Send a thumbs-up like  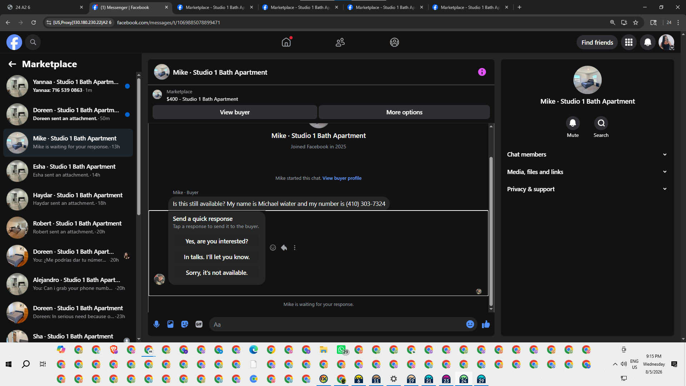point(486,324)
